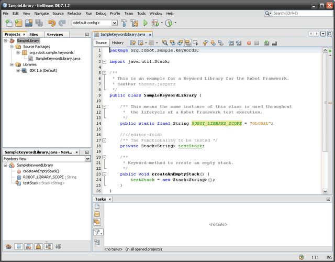The height and width of the screenshot is (262, 335).
Task: Click the New Project toolbar icon
Action: click(18, 23)
